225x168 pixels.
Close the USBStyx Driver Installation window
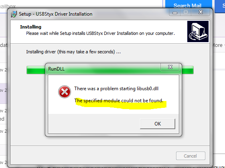pos(201,12)
